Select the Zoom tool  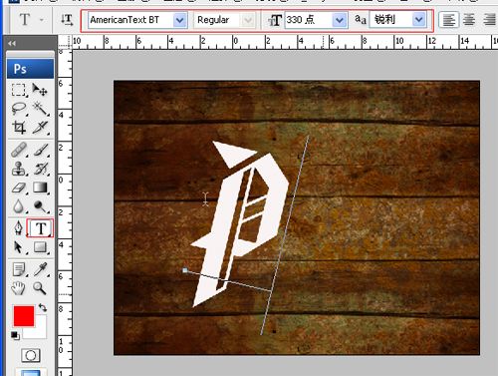40,288
